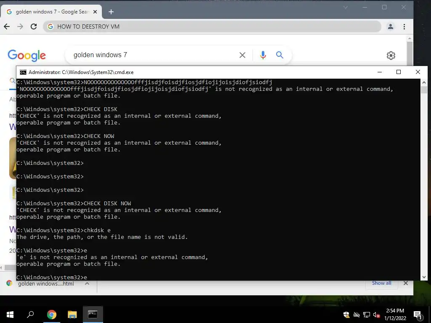Click the 'CHECK DISK NOW' command line
The width and height of the screenshot is (431, 323).
[74, 203]
